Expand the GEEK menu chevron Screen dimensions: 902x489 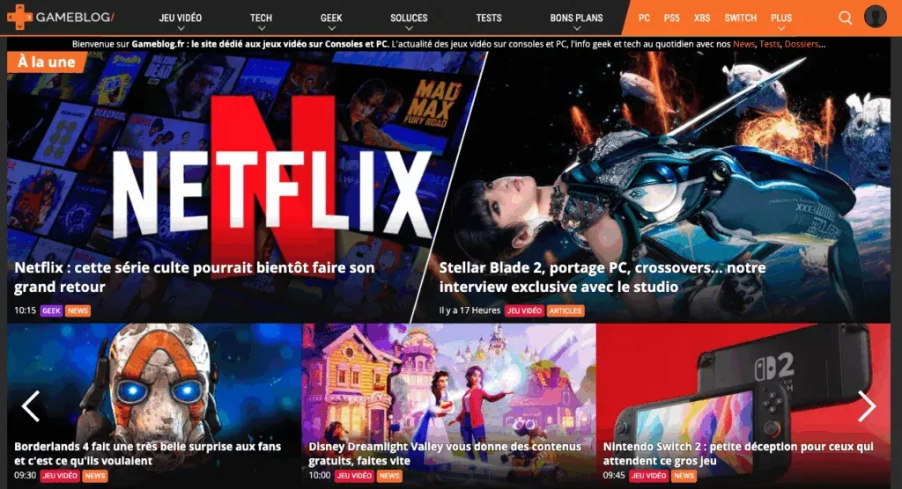[x=331, y=28]
